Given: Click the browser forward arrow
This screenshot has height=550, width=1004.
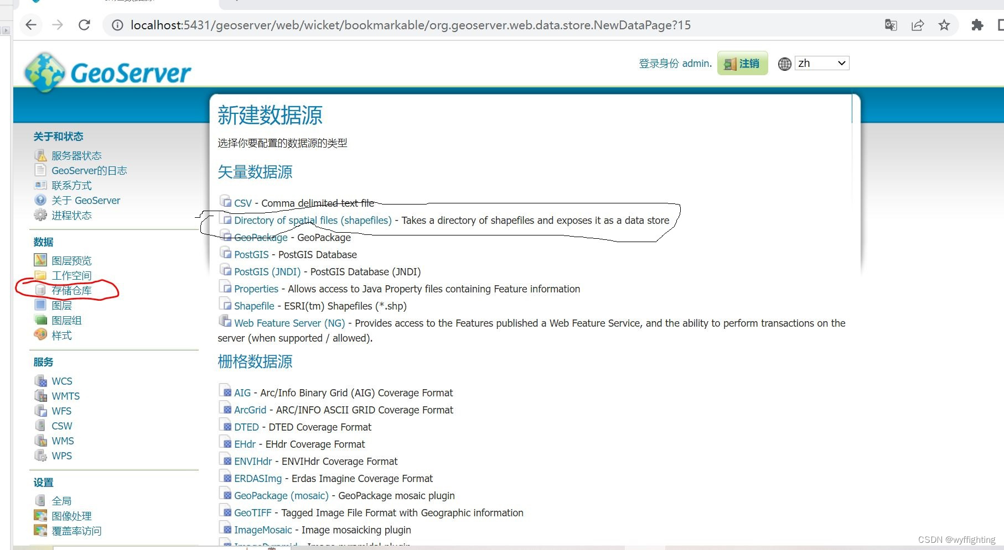Looking at the screenshot, I should tap(58, 25).
